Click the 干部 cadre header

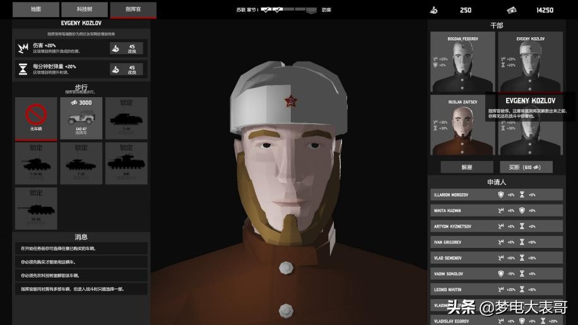497,25
